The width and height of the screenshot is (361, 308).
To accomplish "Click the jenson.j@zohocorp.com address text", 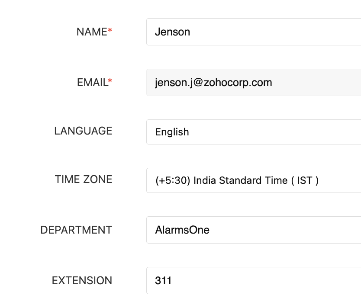I will (213, 82).
